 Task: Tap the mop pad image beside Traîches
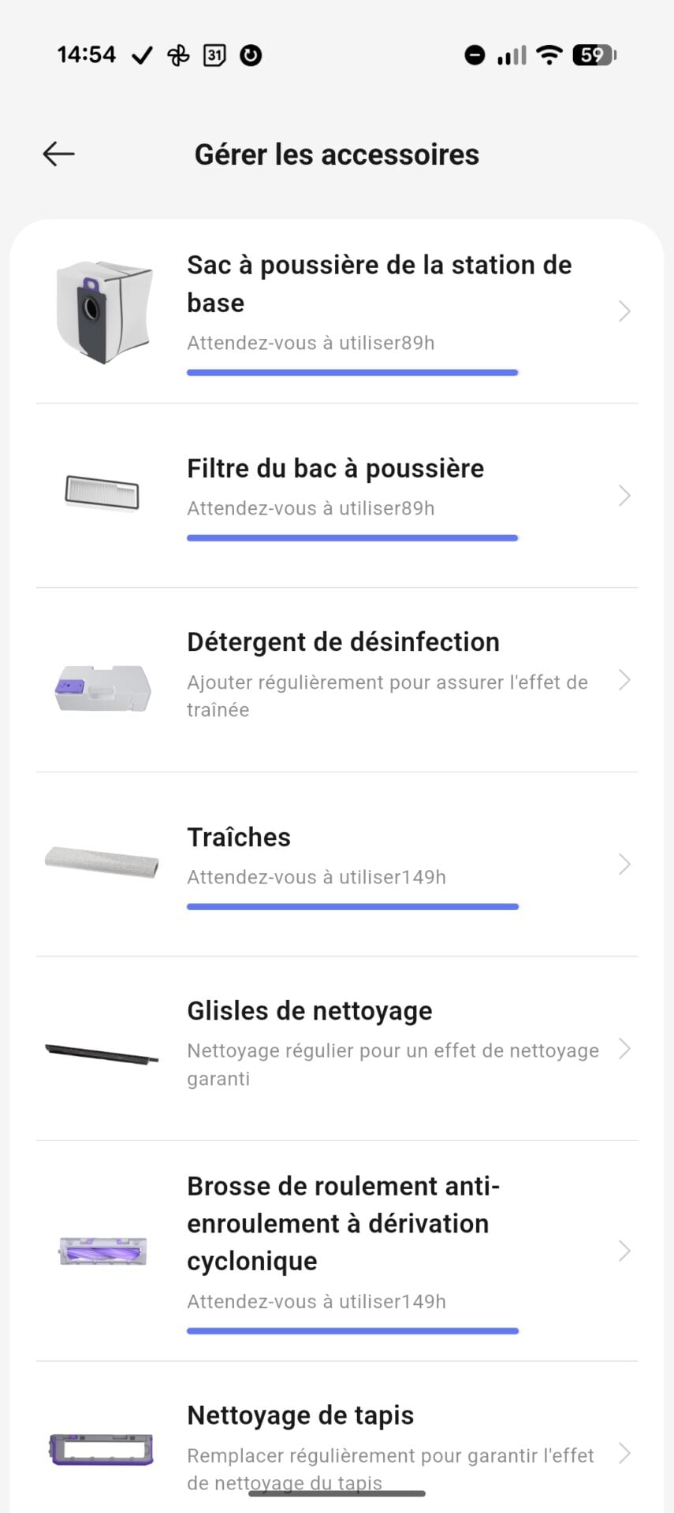102,861
